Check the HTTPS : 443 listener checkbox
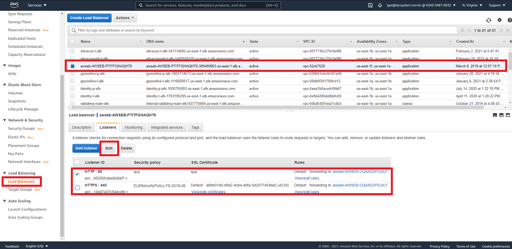The image size is (512, 249). (77, 188)
